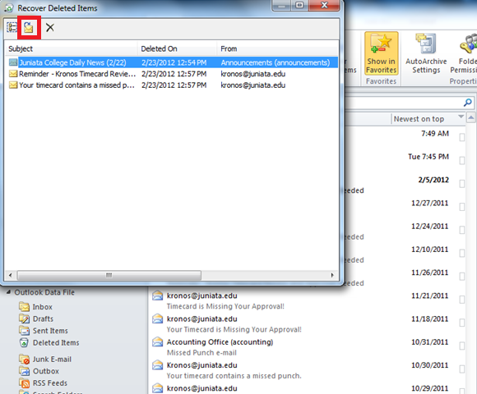Click the Purge Selected Items X icon
477x394 pixels.
pyautogui.click(x=50, y=28)
